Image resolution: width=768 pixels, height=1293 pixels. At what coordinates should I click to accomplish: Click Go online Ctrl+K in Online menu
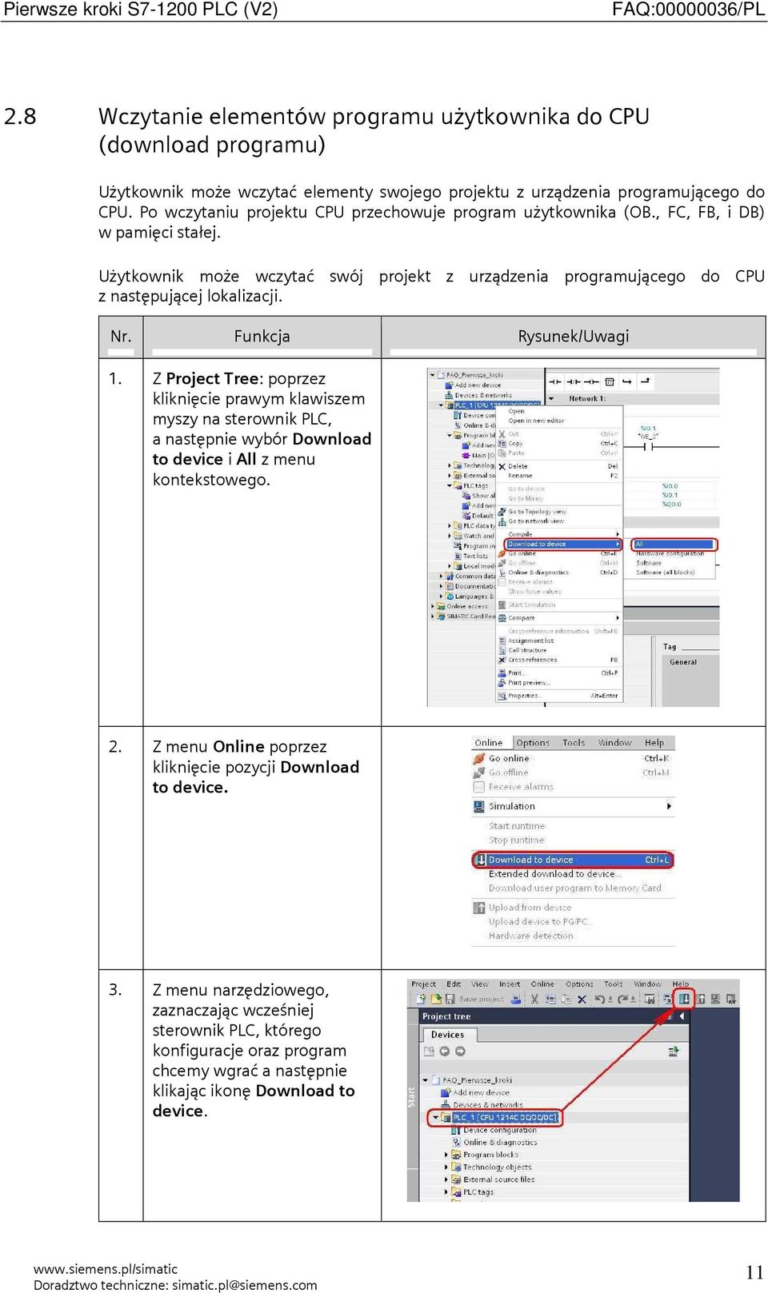[x=573, y=758]
